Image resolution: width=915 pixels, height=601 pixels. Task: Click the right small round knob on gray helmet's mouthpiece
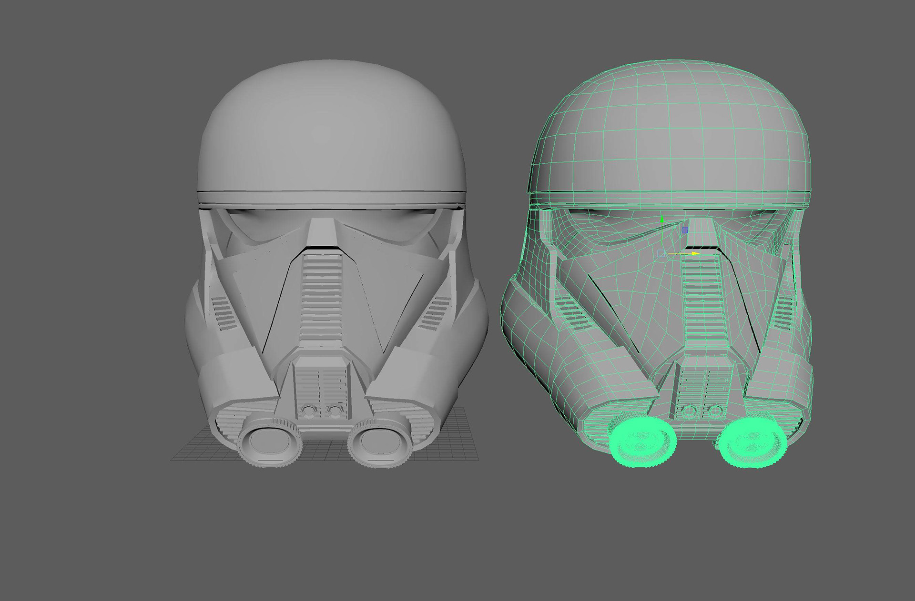click(335, 411)
